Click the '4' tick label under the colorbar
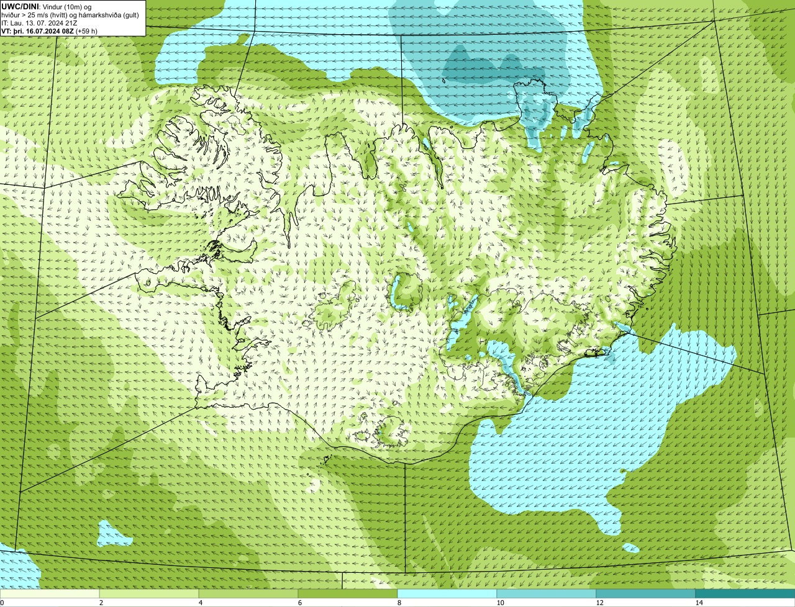The image size is (795, 607). tap(200, 603)
